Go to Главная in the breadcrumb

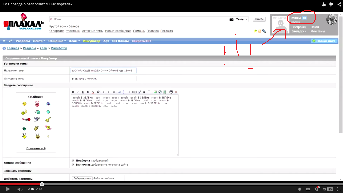click(x=13, y=48)
